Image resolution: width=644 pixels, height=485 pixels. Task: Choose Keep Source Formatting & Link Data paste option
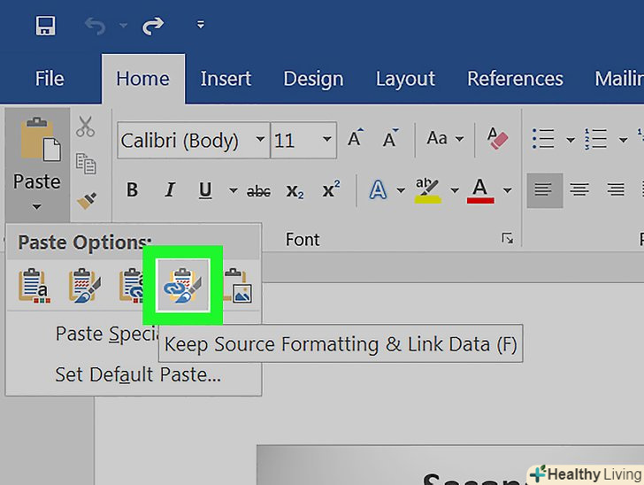[183, 285]
